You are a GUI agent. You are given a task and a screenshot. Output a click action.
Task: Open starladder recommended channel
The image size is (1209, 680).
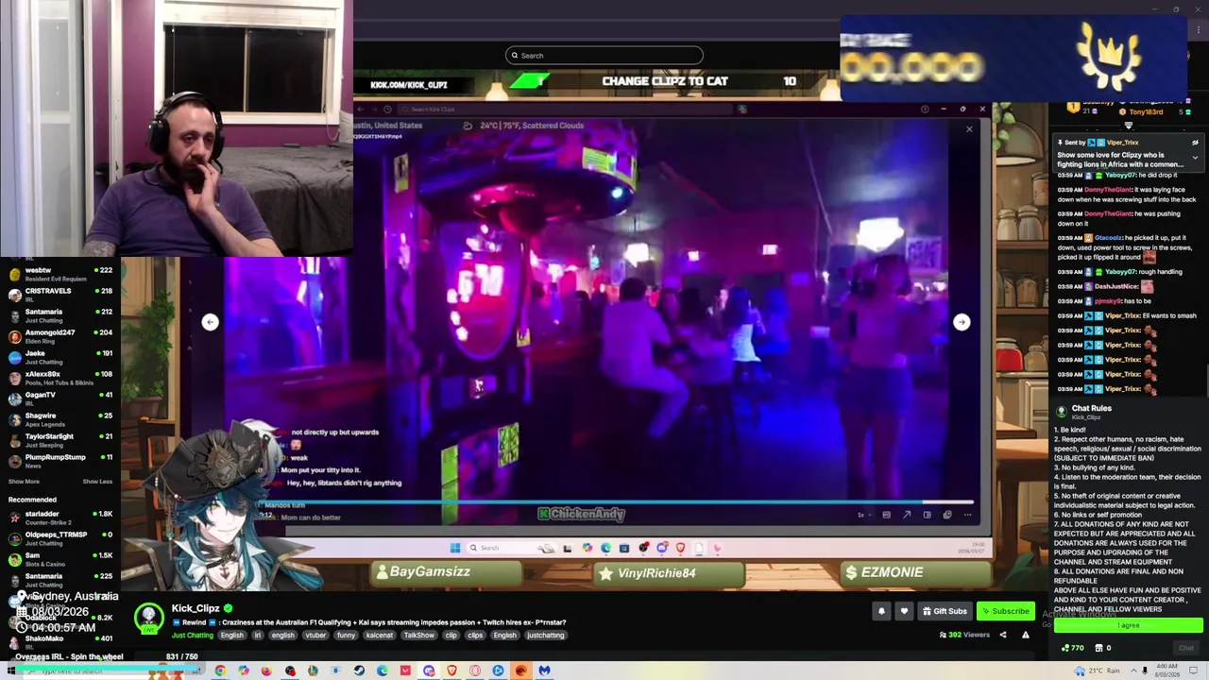pos(59,518)
